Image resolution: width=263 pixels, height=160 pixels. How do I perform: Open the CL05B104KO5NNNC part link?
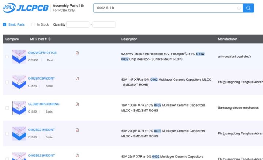(x=44, y=104)
